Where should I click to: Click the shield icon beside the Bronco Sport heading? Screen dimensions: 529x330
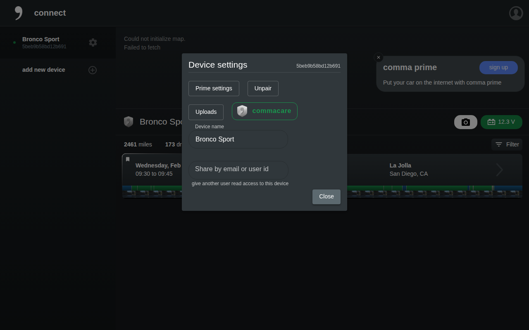click(129, 122)
